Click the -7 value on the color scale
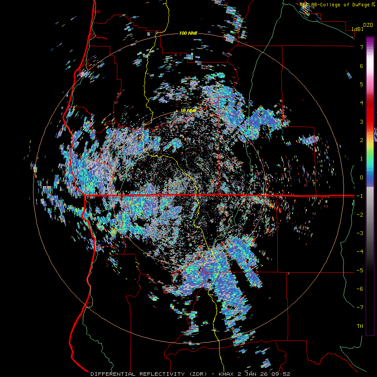The height and width of the screenshot is (377, 377). pyautogui.click(x=360, y=307)
